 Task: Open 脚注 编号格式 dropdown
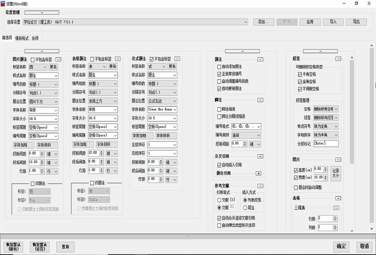pyautogui.click(x=246, y=127)
